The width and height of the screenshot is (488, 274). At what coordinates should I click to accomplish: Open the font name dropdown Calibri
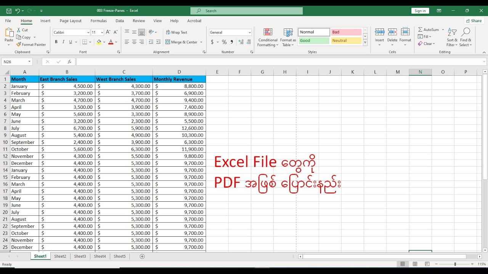(x=88, y=32)
